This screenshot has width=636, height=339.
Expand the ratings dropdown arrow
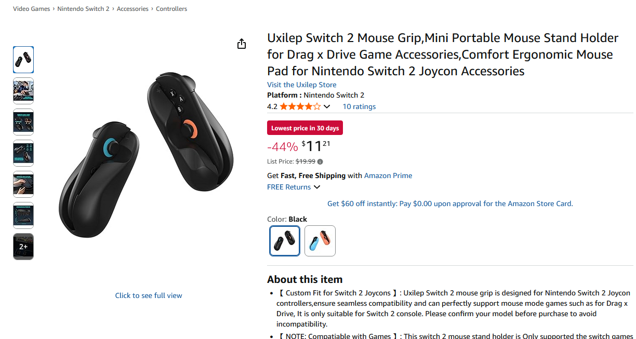pos(327,107)
